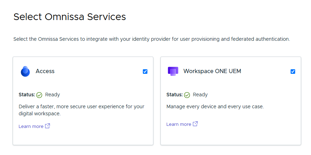The height and width of the screenshot is (155, 311).
Task: Click the Access card title text
Action: point(45,71)
